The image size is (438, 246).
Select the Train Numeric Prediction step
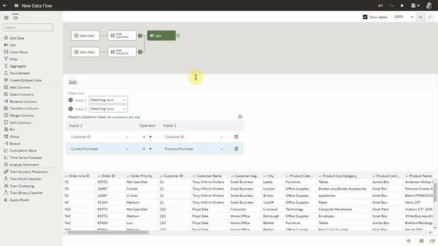[x=26, y=172]
